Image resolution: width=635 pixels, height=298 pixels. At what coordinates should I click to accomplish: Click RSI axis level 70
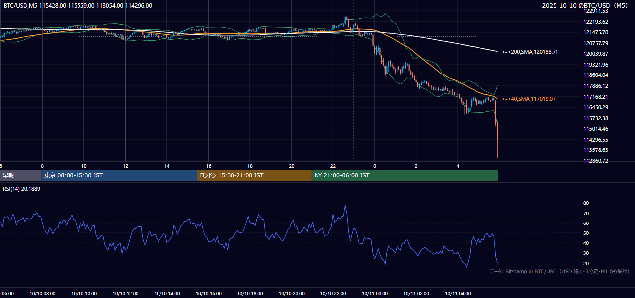(x=586, y=213)
